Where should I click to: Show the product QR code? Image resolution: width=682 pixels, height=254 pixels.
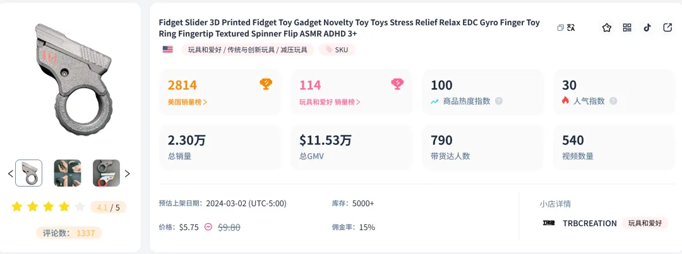point(627,28)
